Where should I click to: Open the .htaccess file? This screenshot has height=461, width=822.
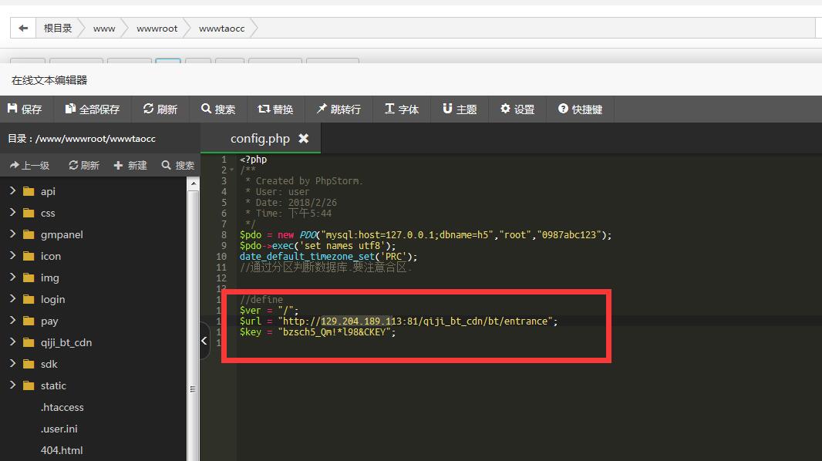click(x=62, y=407)
